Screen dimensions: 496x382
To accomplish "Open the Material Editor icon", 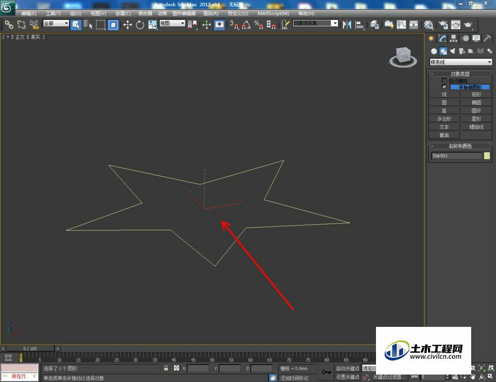I will [x=429, y=25].
